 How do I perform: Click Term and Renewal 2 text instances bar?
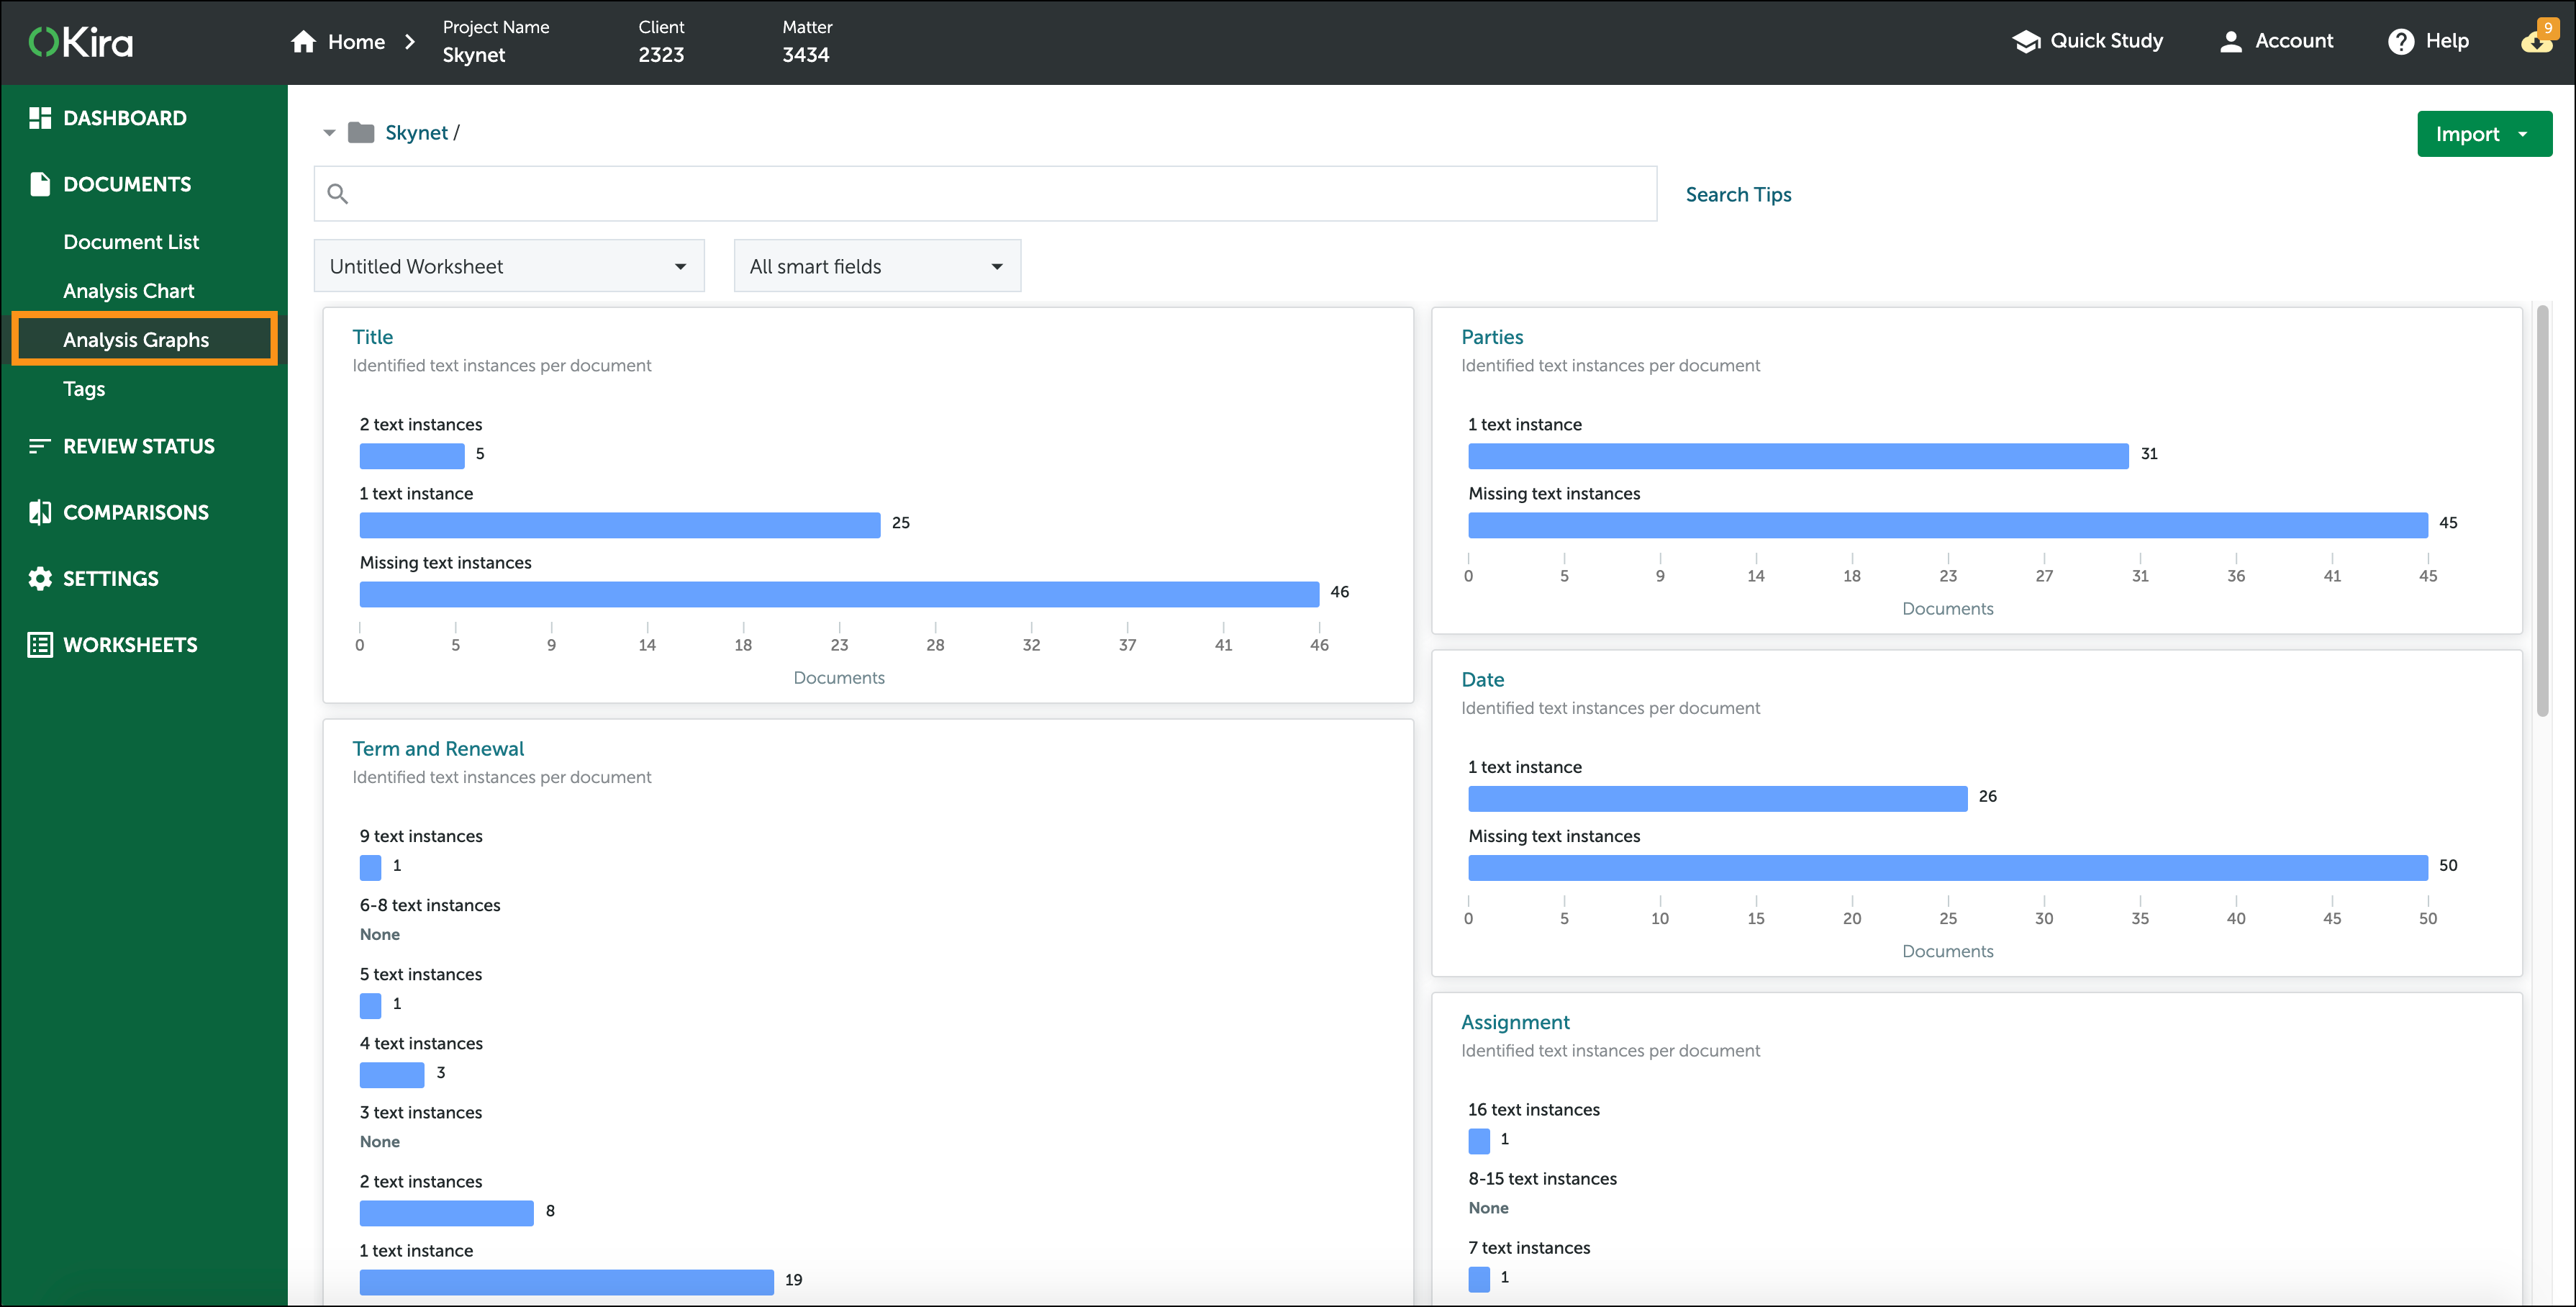(447, 1213)
